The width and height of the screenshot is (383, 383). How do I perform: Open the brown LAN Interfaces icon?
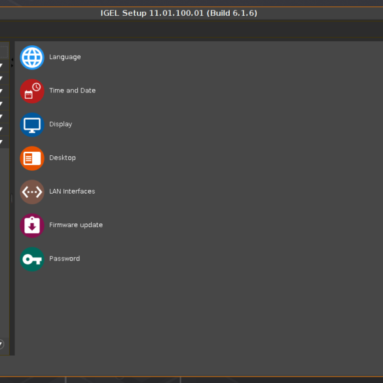(x=32, y=192)
